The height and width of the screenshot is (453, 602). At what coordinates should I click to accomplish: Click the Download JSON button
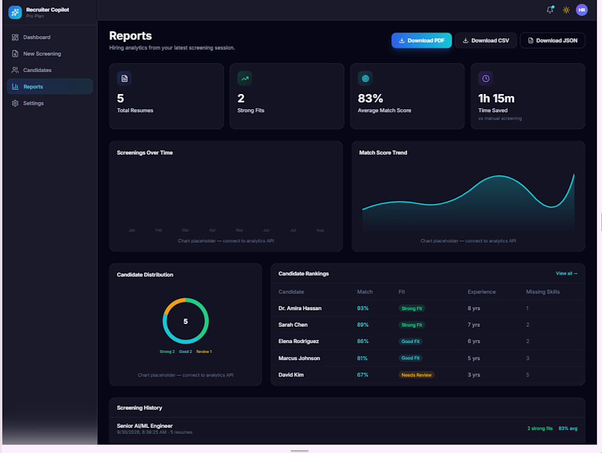click(x=553, y=40)
